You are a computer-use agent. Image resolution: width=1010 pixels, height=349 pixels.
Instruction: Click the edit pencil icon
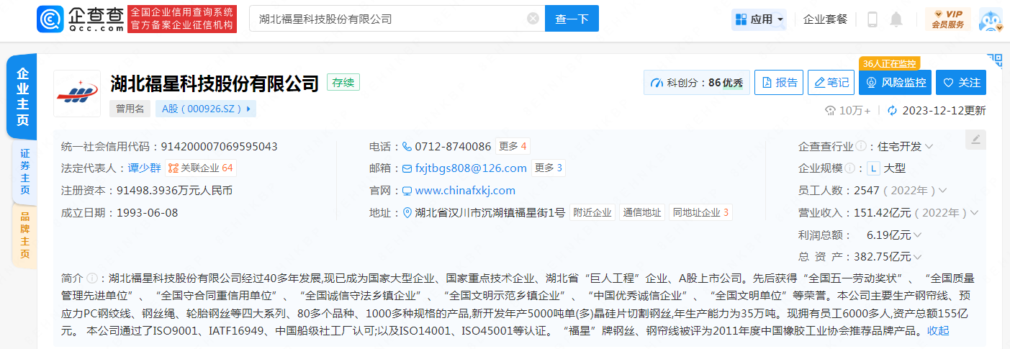pyautogui.click(x=975, y=140)
